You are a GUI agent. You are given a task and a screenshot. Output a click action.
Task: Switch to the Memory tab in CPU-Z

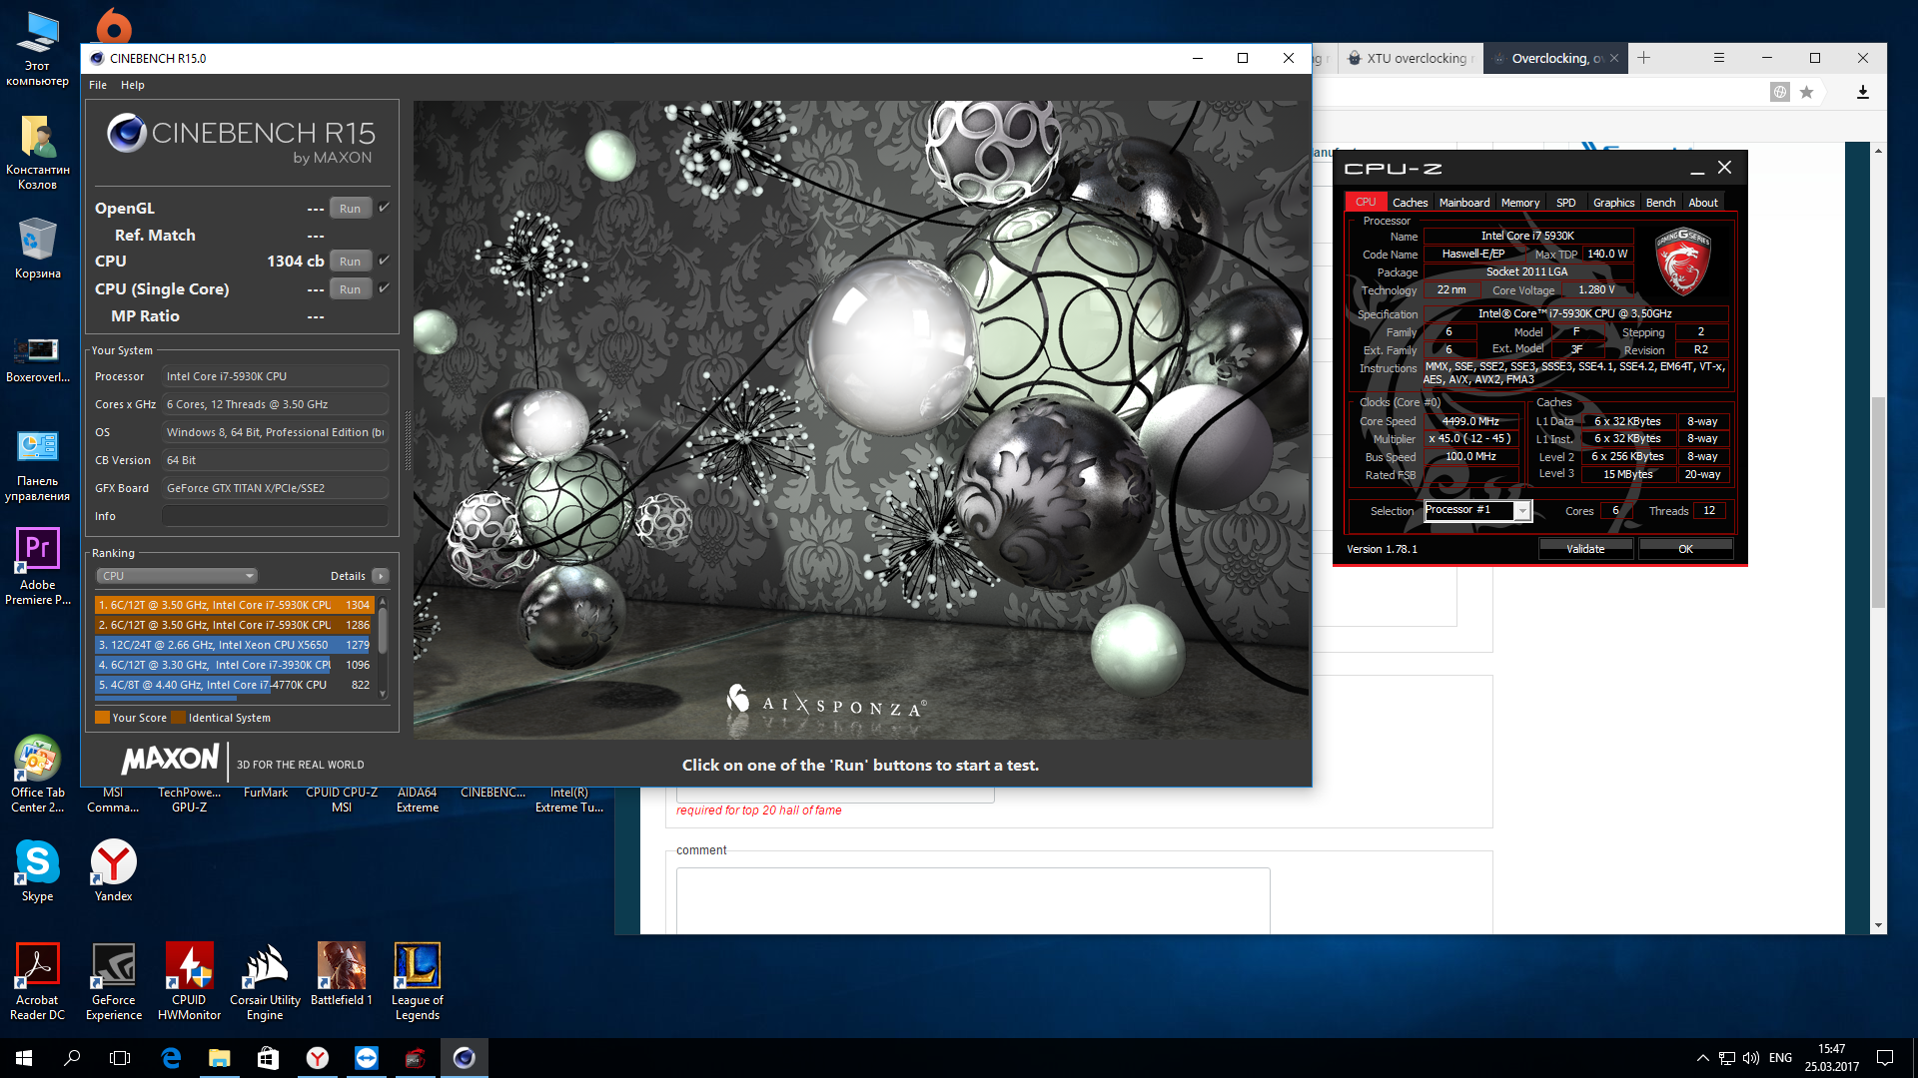(1519, 203)
